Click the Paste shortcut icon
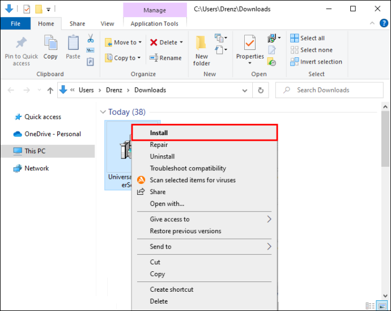391x311 pixels. coord(90,61)
